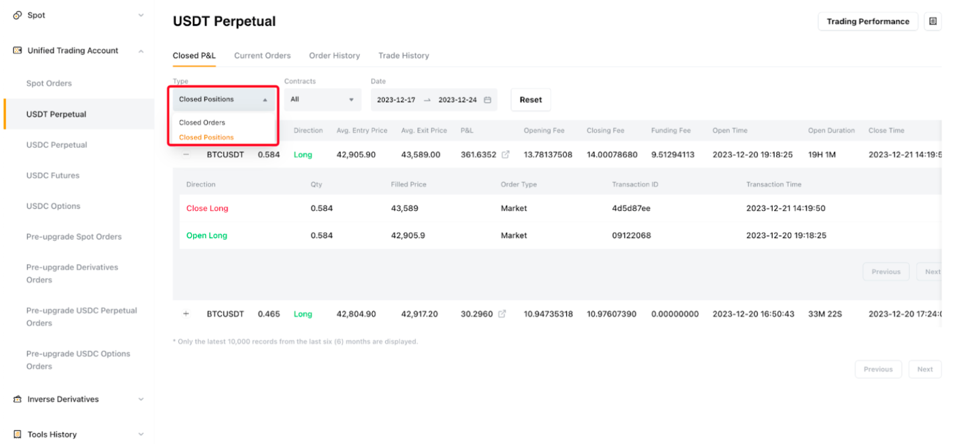Expand the second BTCUSDT row with plus
Viewport: 953px width, 444px height.
tap(186, 314)
